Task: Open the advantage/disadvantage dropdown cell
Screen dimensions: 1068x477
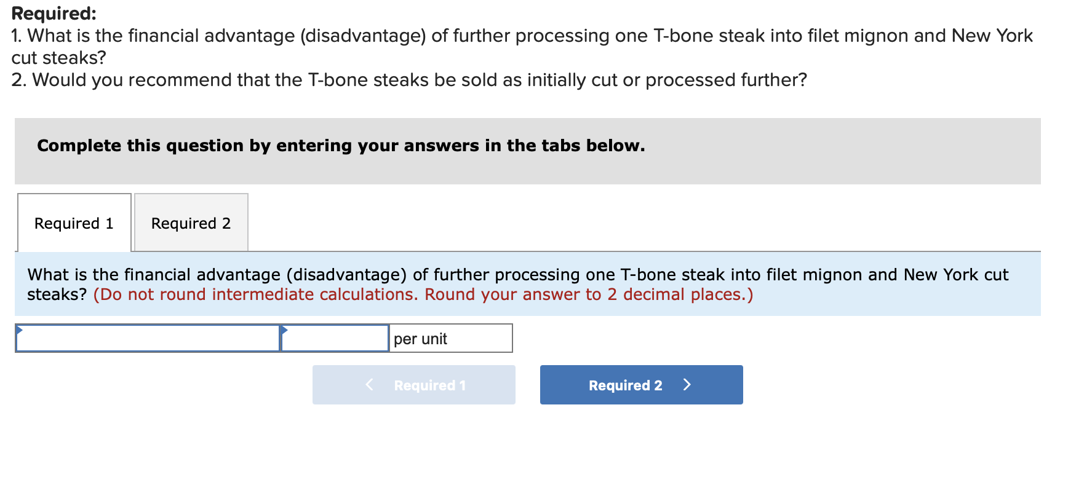Action: [x=148, y=339]
